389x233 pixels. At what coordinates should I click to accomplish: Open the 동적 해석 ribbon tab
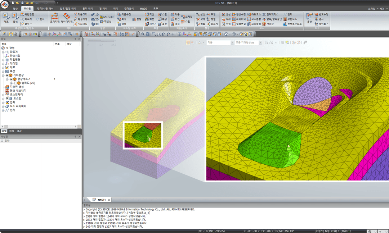[88, 9]
